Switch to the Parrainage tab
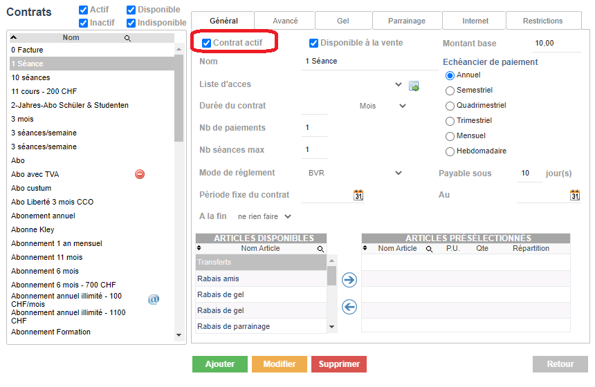 [406, 21]
